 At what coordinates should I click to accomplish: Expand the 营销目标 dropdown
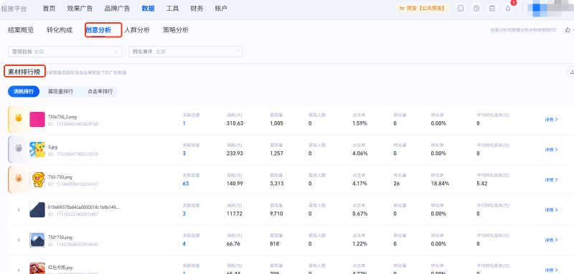[x=65, y=52]
